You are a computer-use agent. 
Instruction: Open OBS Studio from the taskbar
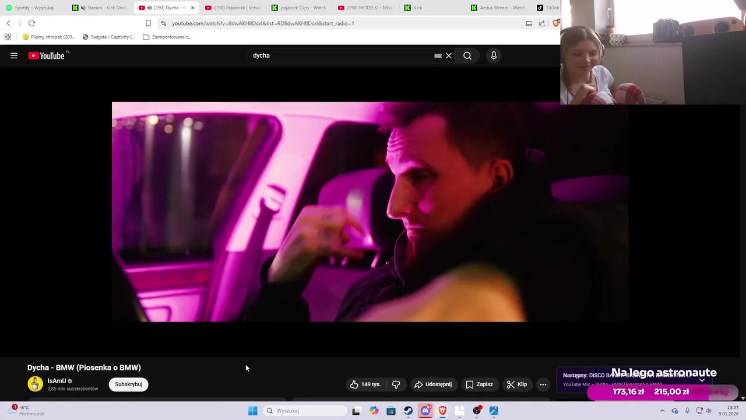(477, 411)
